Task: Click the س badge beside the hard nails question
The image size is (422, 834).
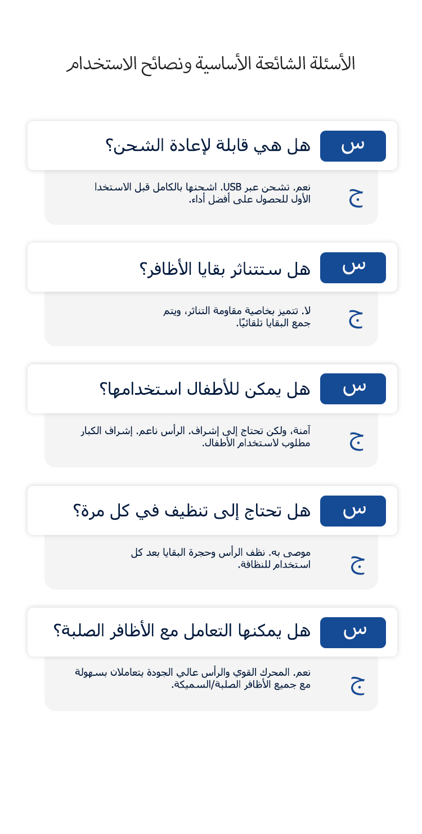Action: [353, 632]
